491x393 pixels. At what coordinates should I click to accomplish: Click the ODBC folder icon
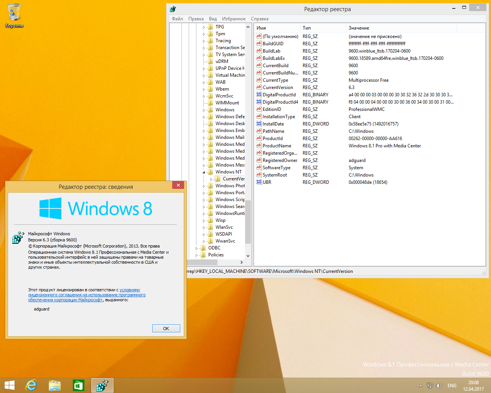pos(203,248)
